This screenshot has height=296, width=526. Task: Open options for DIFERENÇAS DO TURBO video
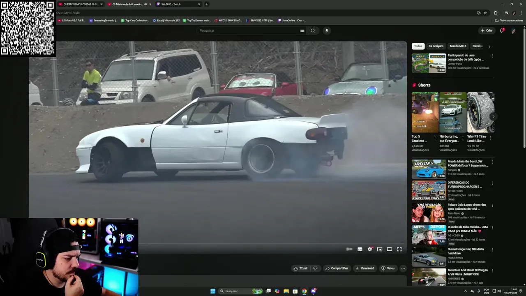pyautogui.click(x=493, y=183)
